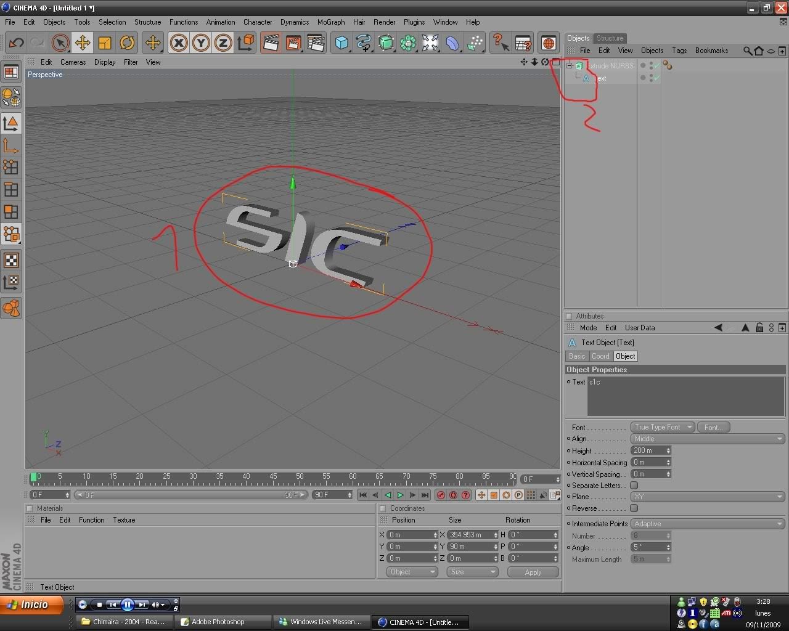Click the record keyframe button

pos(441,495)
